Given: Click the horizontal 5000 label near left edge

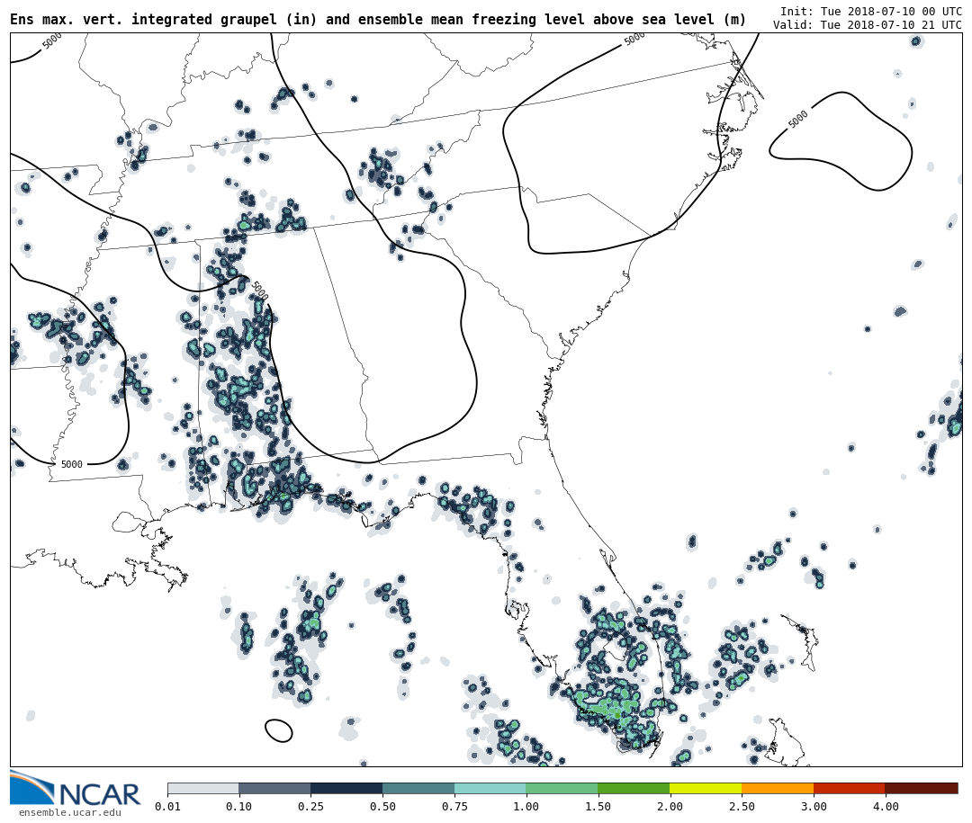Looking at the screenshot, I should click(71, 465).
